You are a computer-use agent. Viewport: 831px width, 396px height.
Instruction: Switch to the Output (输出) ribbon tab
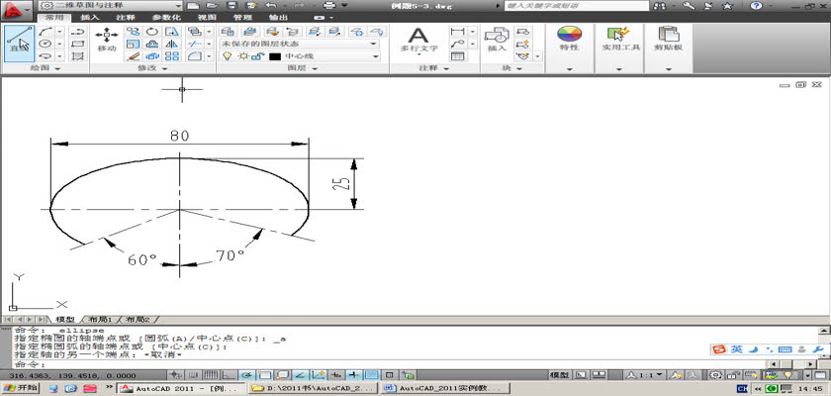tap(279, 18)
